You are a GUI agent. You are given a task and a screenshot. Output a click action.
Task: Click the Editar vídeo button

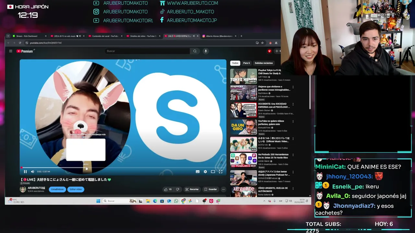[76, 189]
